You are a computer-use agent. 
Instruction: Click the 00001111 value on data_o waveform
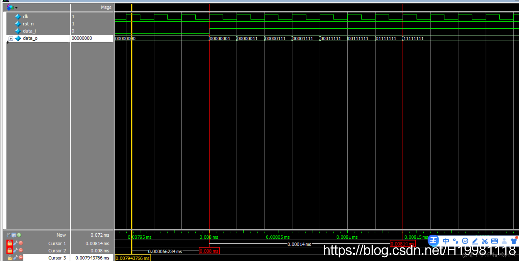click(303, 39)
